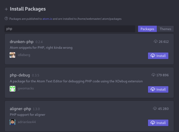Switch search to Themes

[x=165, y=29]
